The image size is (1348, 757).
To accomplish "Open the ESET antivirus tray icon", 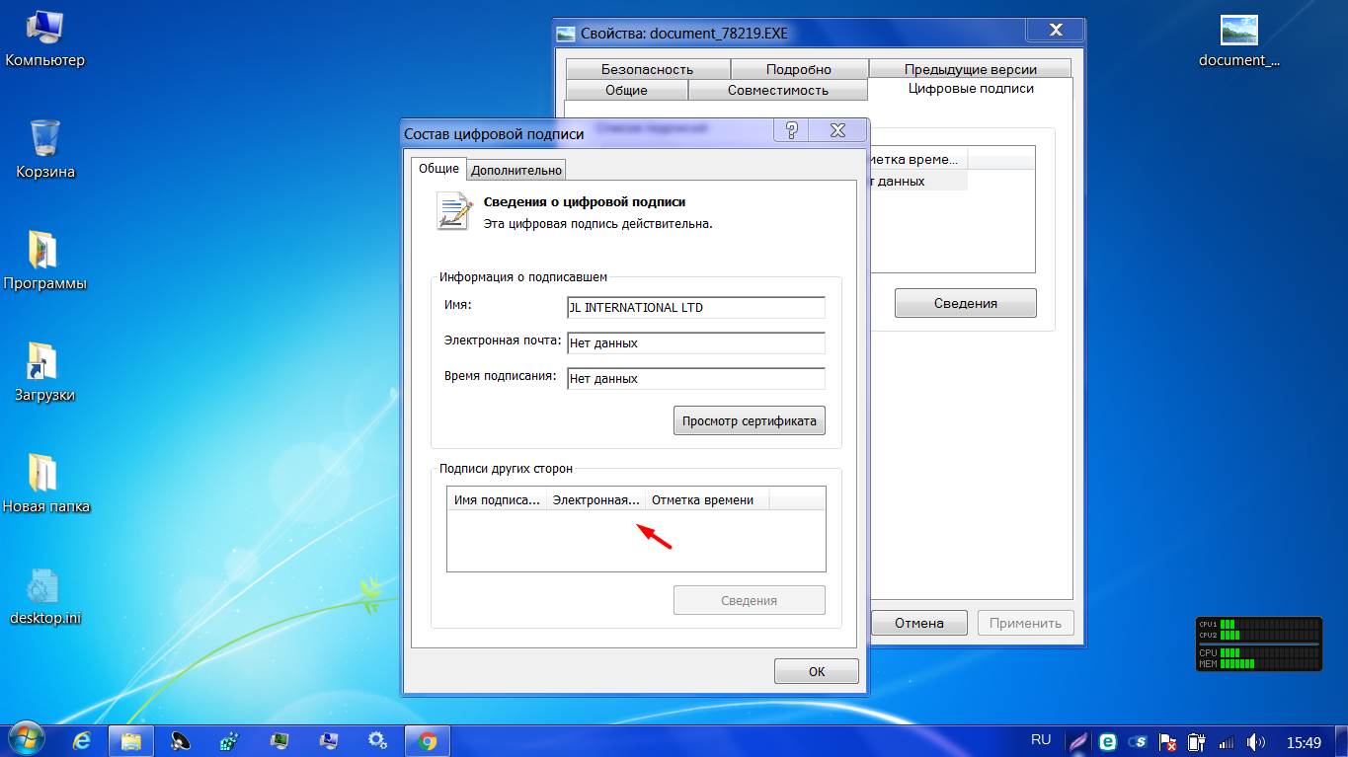I will click(1108, 741).
